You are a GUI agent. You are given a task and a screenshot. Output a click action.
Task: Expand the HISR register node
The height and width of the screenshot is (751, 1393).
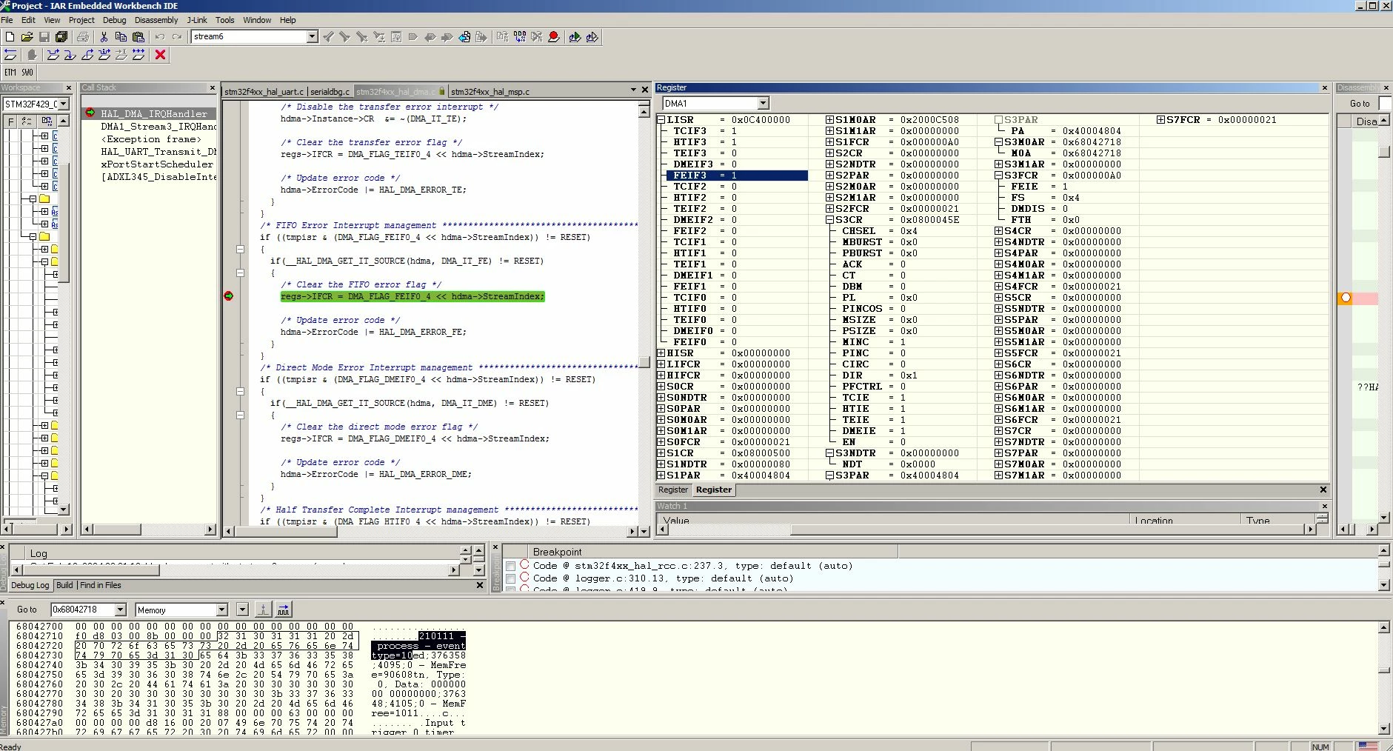(x=661, y=353)
